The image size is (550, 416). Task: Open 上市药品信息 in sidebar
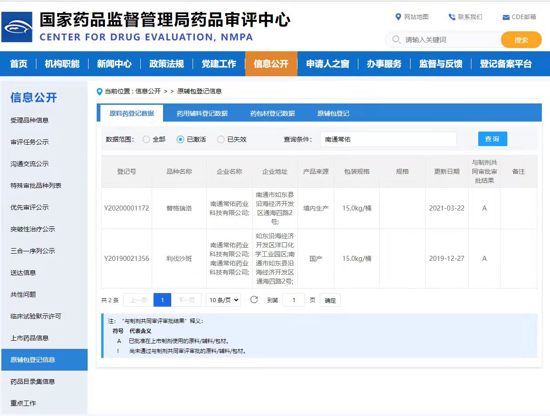[x=45, y=338]
